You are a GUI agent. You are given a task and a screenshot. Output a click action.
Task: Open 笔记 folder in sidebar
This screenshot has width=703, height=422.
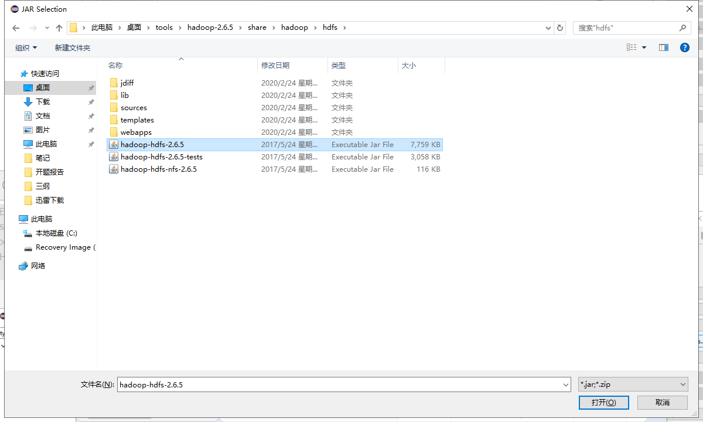tap(43, 158)
